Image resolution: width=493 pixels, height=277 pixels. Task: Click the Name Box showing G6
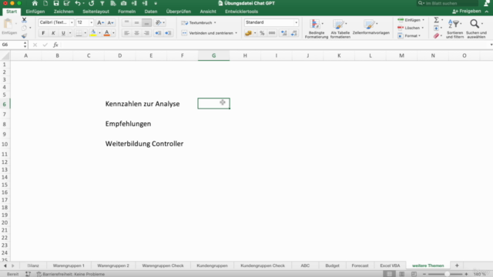coord(12,45)
